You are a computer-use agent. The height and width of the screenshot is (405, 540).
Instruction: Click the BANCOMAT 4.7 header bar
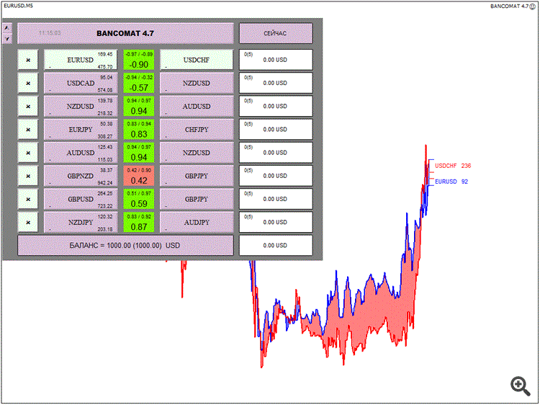click(125, 33)
